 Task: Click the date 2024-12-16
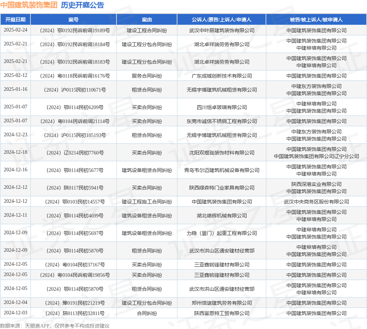[x=15, y=170]
